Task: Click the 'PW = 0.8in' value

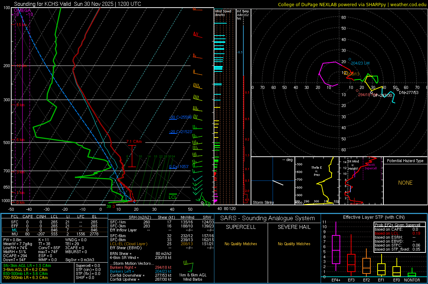Action: [x=12, y=240]
